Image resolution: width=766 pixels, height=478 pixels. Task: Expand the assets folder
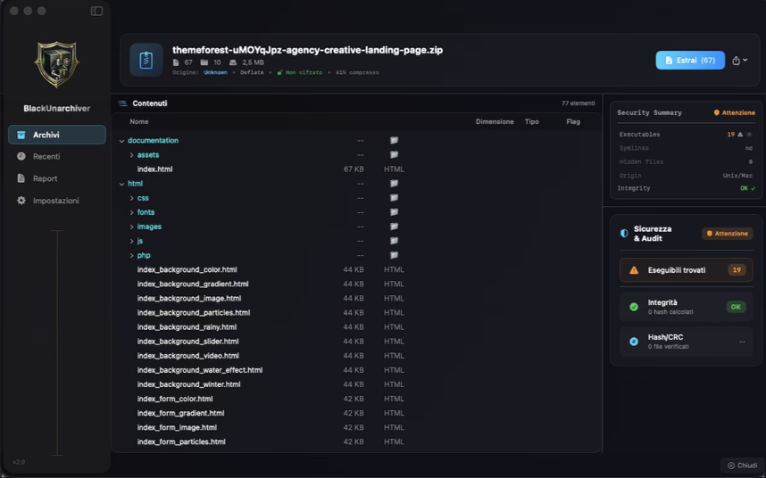[x=132, y=155]
